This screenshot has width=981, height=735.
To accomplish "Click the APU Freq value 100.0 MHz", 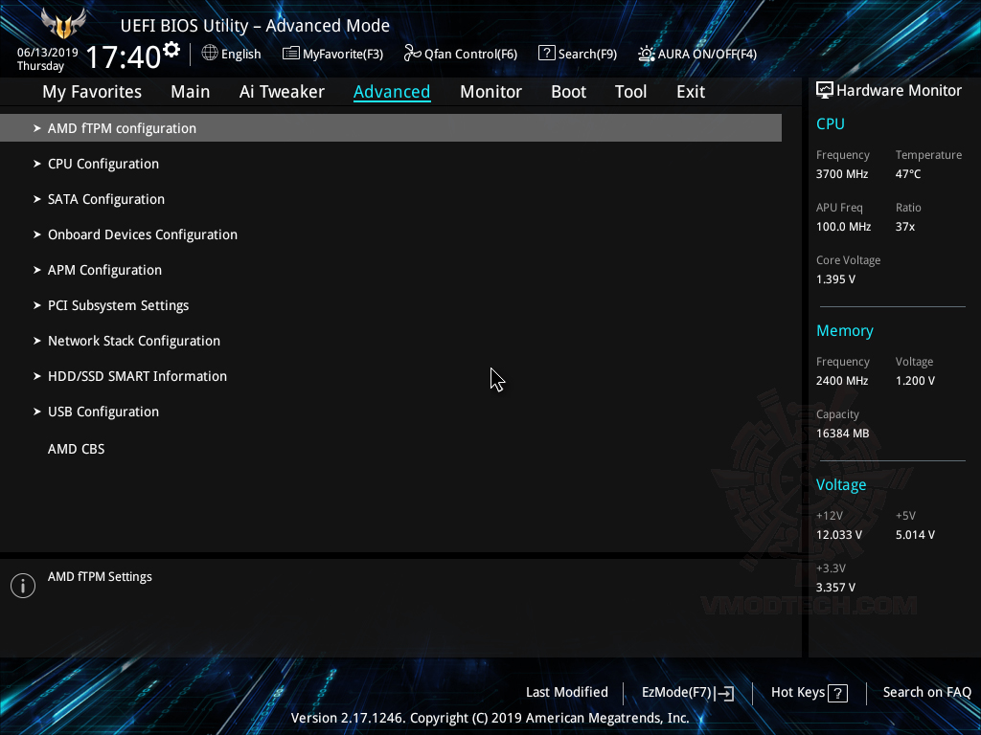I will (x=843, y=226).
